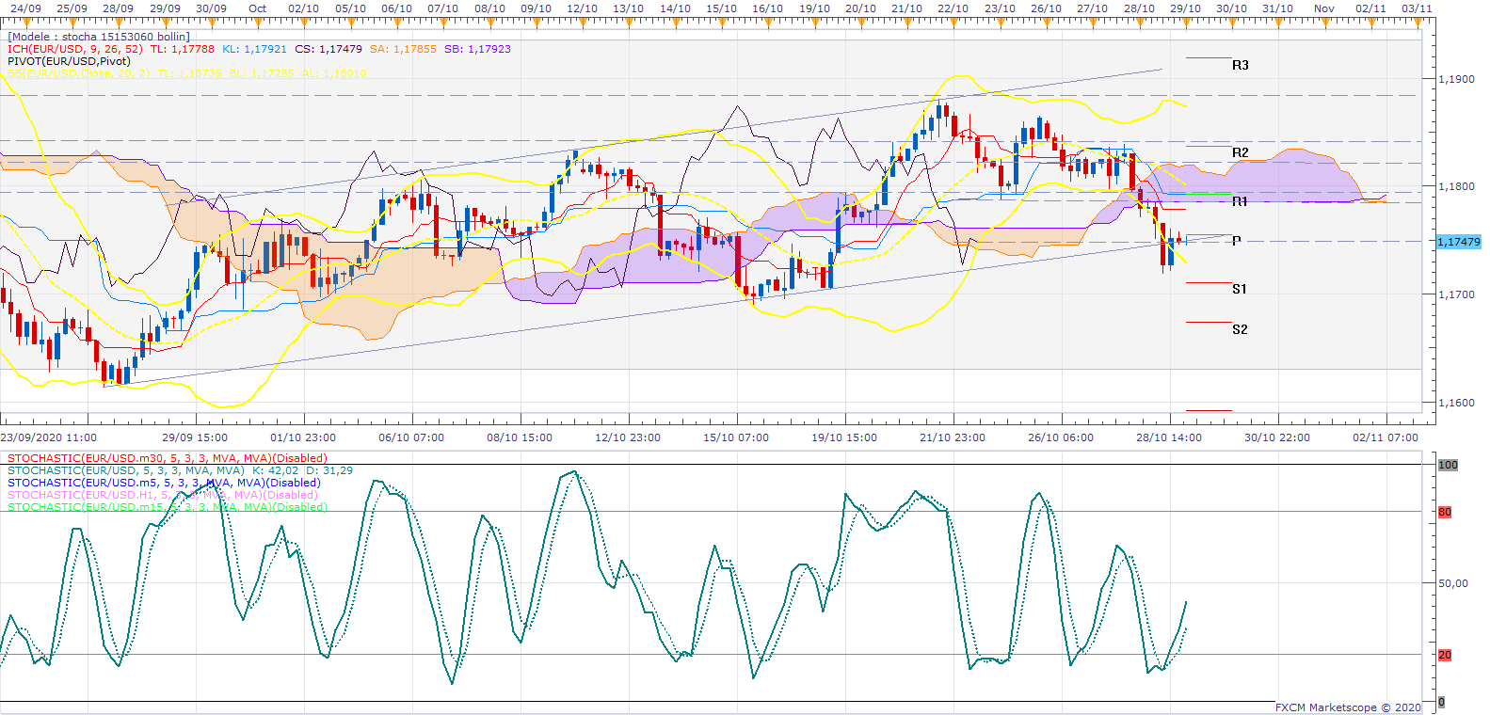This screenshot has height=715, width=1490.
Task: Click the 1,1800 price axis label
Action: tap(1457, 186)
